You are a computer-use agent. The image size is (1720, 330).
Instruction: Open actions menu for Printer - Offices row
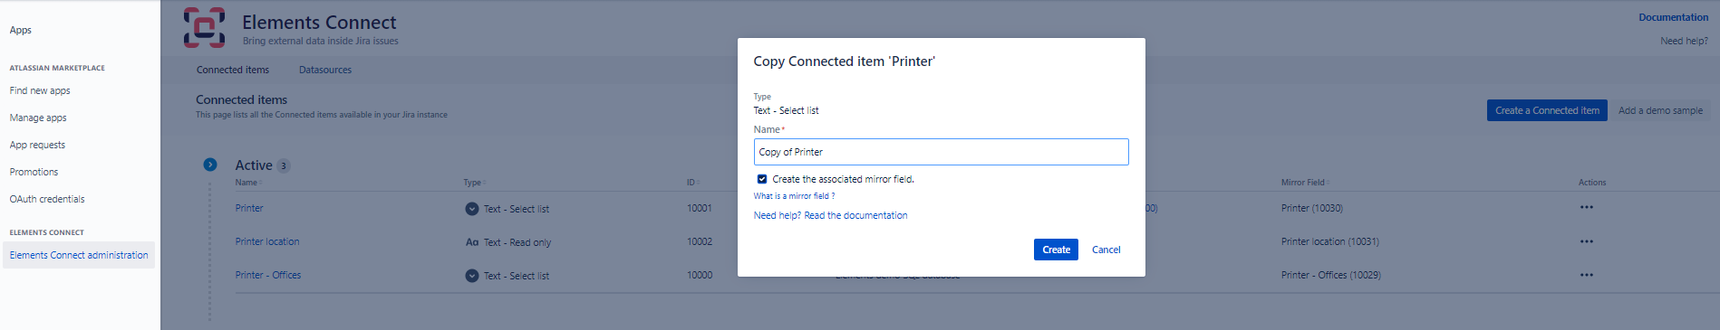[1586, 275]
